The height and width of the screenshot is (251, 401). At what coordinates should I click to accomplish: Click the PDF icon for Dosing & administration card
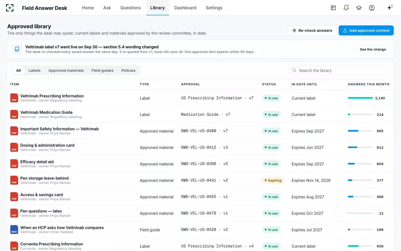point(14,147)
